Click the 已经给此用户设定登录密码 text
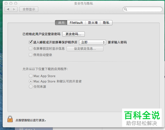Image resolution: width=165 pixels, height=130 pixels. (x=41, y=34)
